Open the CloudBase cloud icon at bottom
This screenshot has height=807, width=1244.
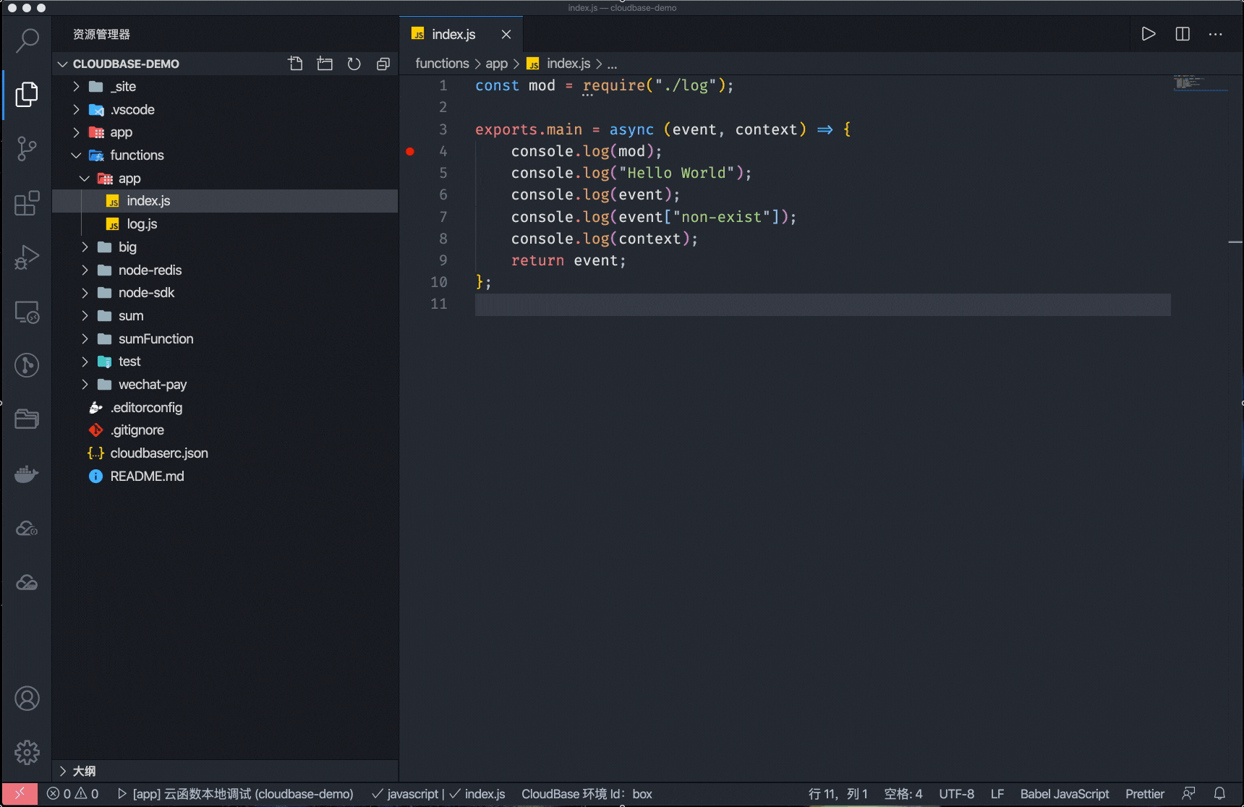tap(27, 583)
